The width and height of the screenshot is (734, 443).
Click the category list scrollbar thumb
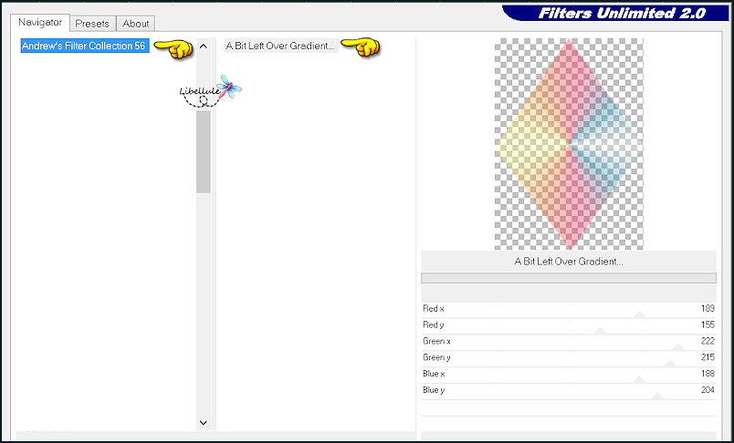tap(204, 152)
